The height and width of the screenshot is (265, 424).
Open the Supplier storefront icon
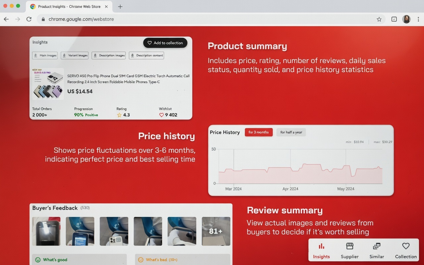pyautogui.click(x=349, y=246)
